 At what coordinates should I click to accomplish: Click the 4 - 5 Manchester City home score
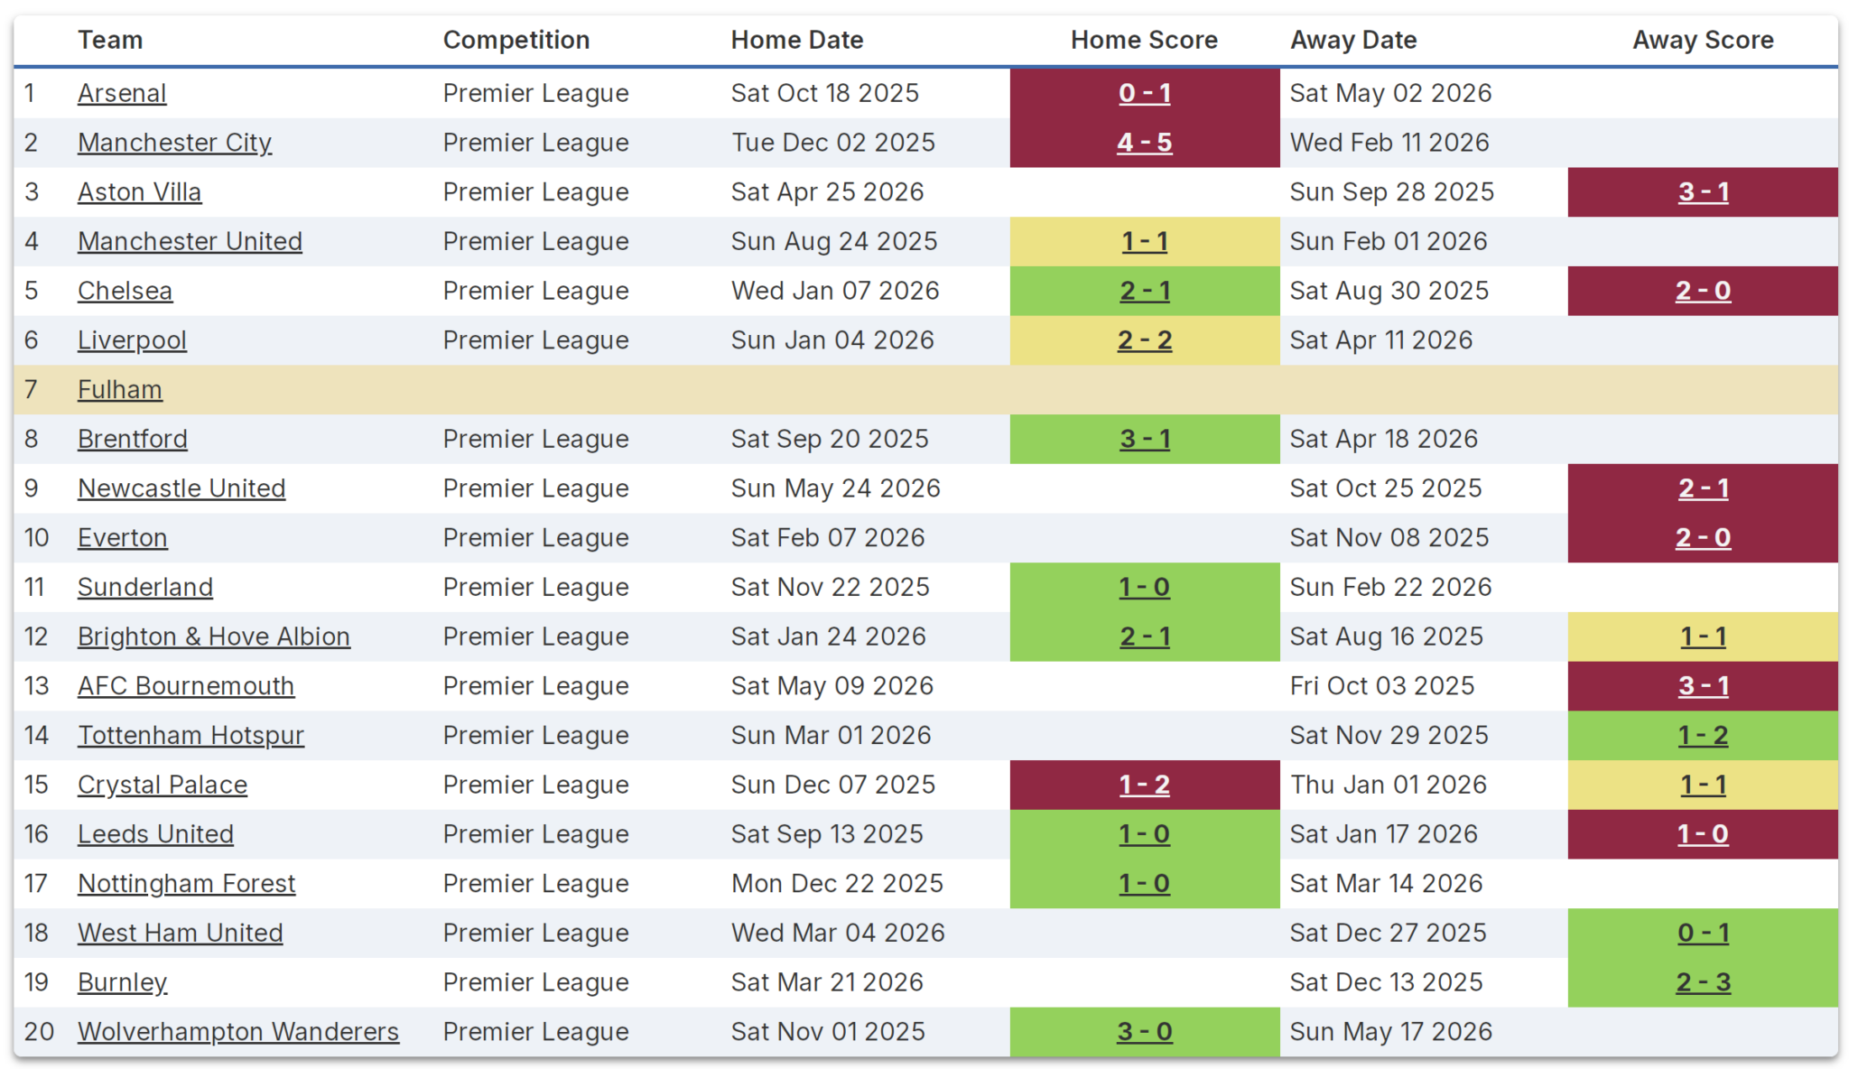[1144, 143]
